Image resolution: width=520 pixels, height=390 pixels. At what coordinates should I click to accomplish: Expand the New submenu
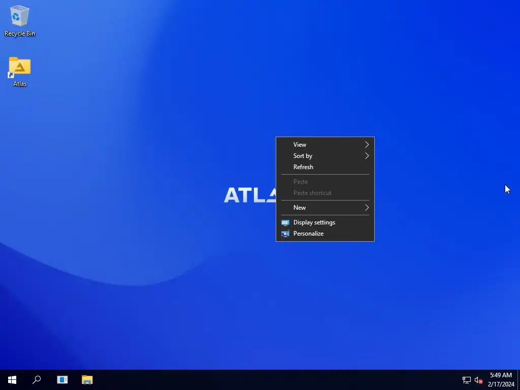325,208
